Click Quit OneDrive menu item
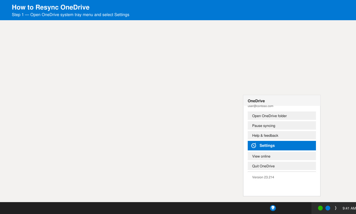 tap(282, 166)
